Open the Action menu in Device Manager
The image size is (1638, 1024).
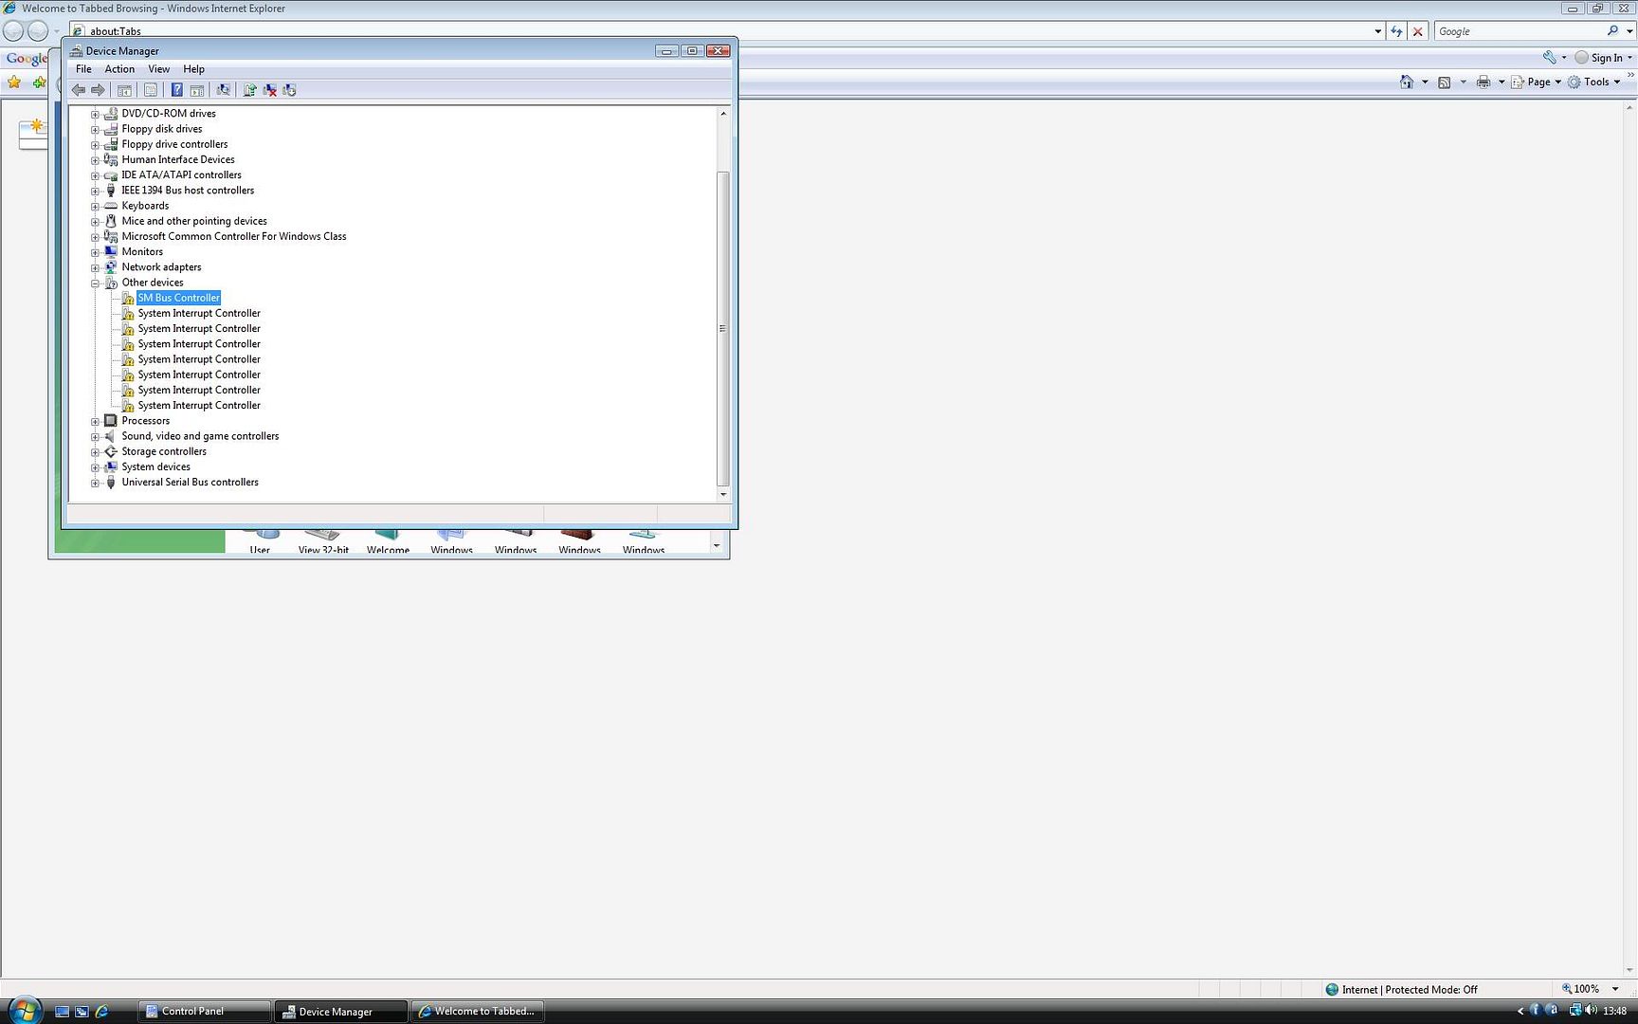(119, 69)
